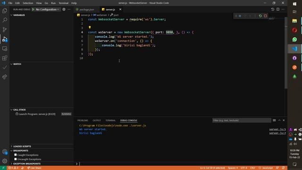Toggle Caught Exceptions breakpoint checkbox
302x170 pixels.
click(16, 155)
